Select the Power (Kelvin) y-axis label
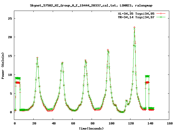Screen dimensions: 175x131 click(3, 66)
